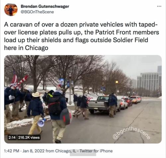Click the lit street lamp in video
Screen dimensions: 166x158
point(117,82)
